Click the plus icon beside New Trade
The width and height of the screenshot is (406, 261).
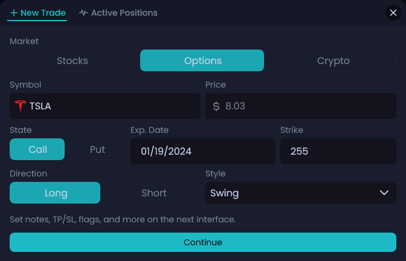(14, 13)
